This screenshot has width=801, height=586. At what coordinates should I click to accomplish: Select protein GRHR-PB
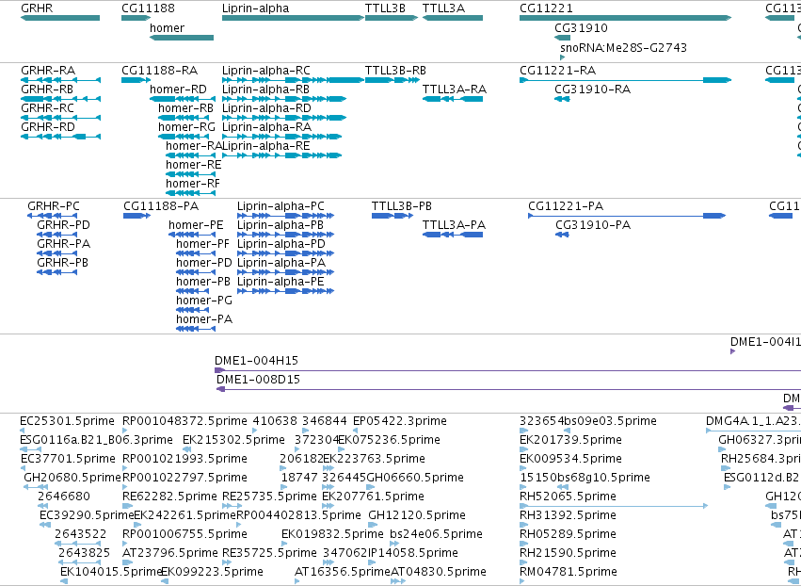62,264
